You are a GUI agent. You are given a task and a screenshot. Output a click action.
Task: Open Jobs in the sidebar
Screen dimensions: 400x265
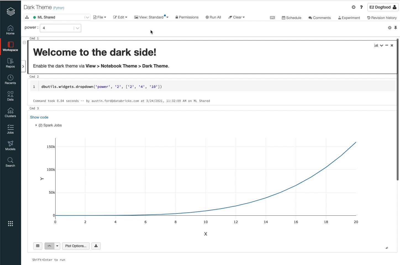tap(10, 129)
